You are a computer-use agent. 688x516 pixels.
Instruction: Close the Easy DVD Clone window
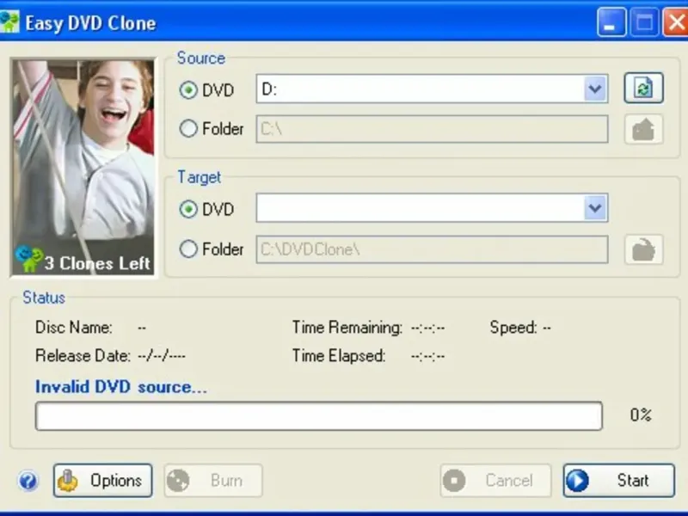(676, 21)
